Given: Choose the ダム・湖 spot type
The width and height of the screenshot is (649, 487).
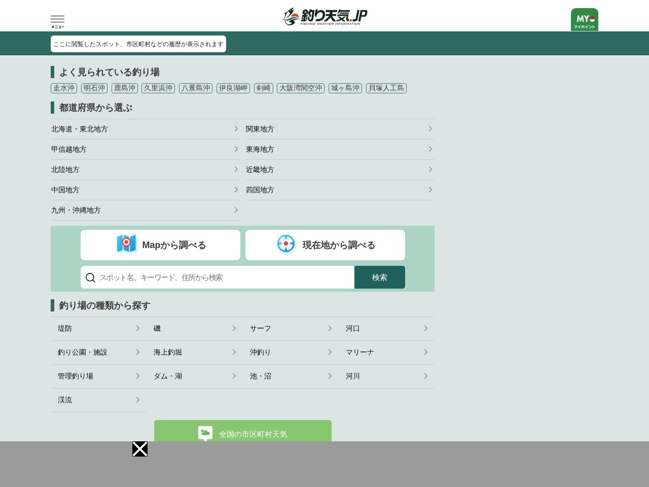Looking at the screenshot, I should [x=195, y=376].
